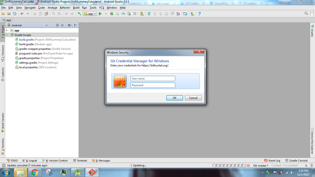The height and width of the screenshot is (177, 315).
Task: Toggle the Captures side tool window tab
Action: [3, 74]
